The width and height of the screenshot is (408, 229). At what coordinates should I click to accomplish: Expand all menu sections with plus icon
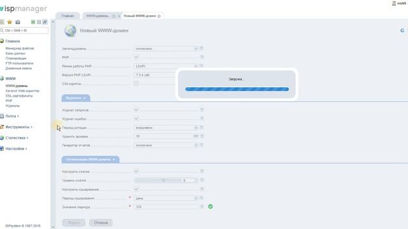[33, 22]
